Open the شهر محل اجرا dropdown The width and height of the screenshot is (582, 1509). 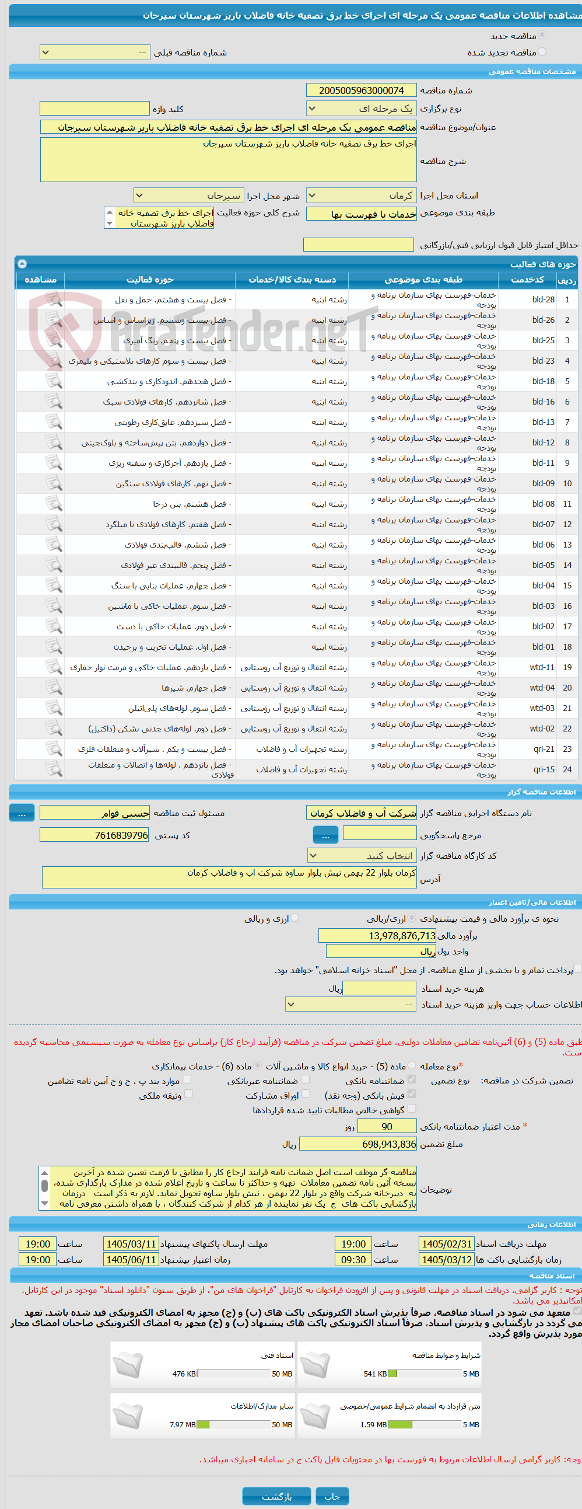pos(189,195)
